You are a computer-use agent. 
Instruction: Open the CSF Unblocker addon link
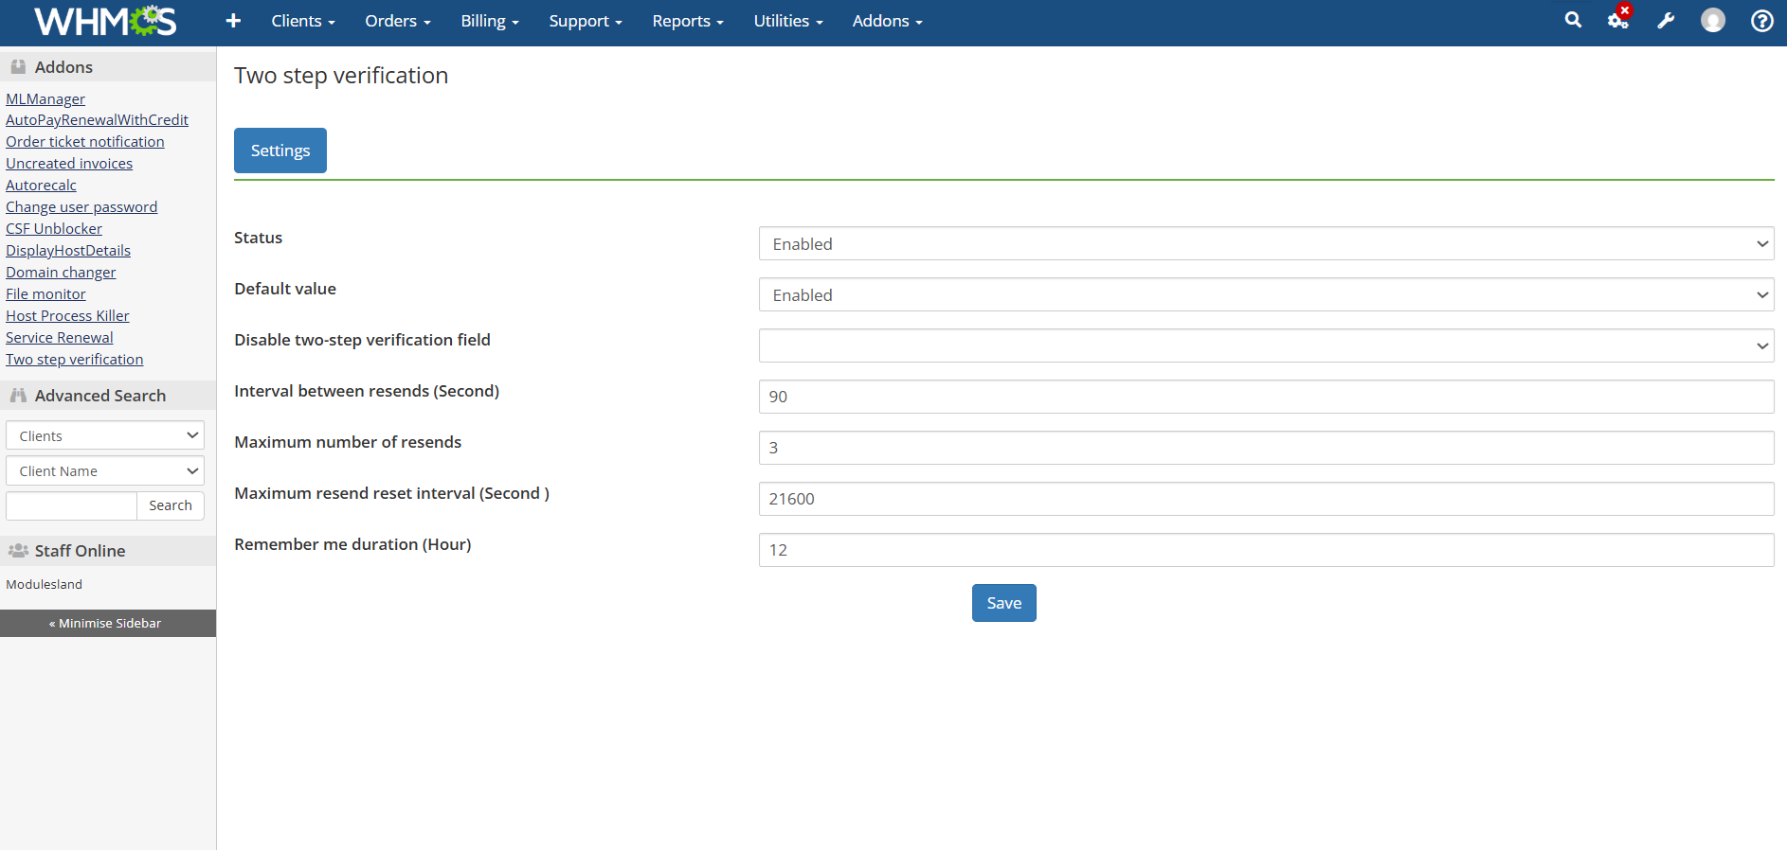pos(54,228)
